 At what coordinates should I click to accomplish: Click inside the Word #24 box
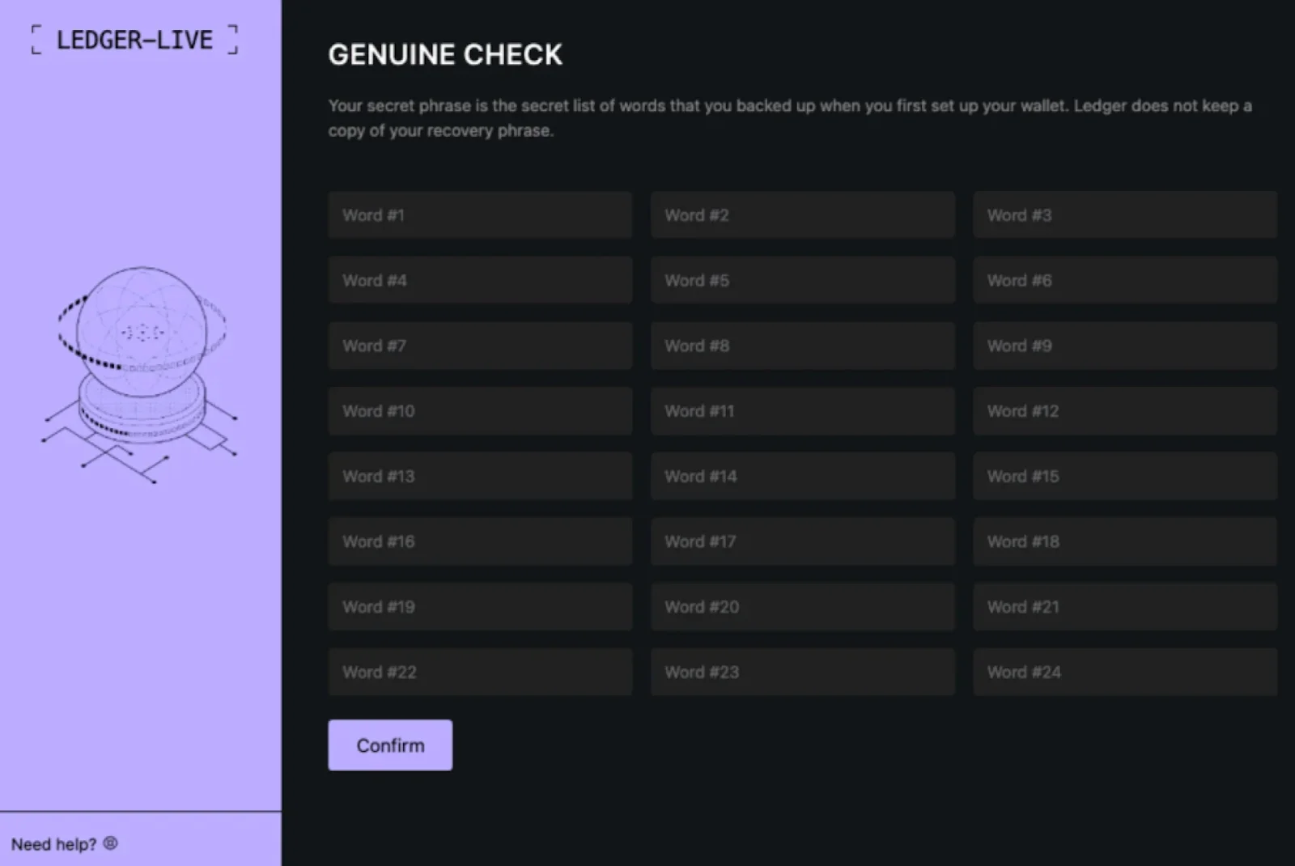coord(1124,672)
